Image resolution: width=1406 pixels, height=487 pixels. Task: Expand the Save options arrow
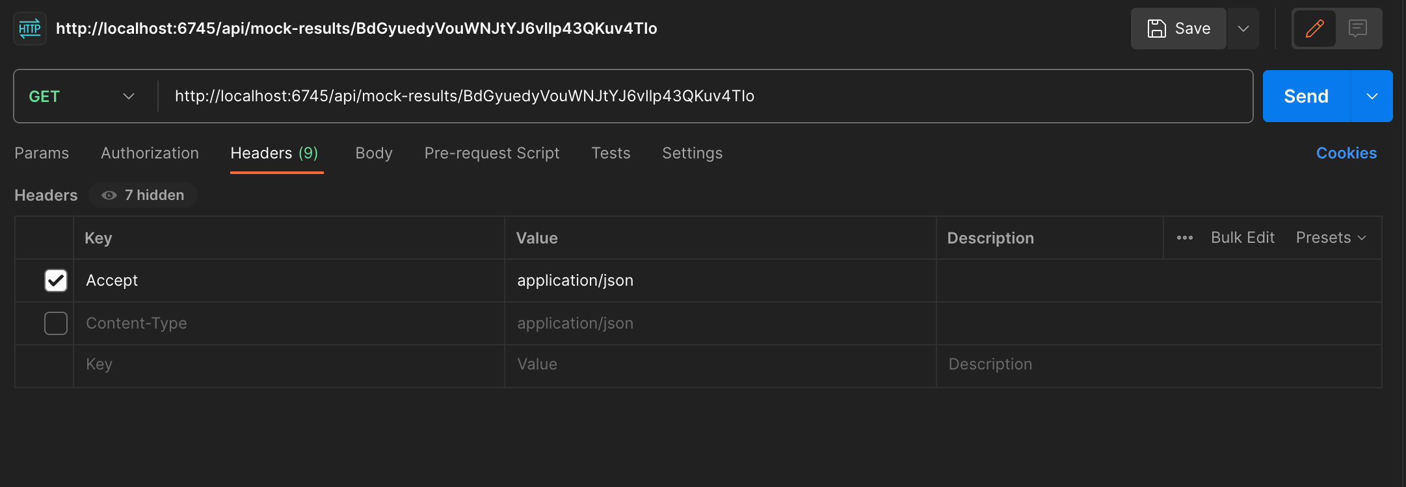click(x=1243, y=29)
